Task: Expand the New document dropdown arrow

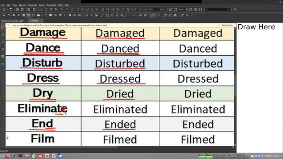Action: click(x=8, y=9)
